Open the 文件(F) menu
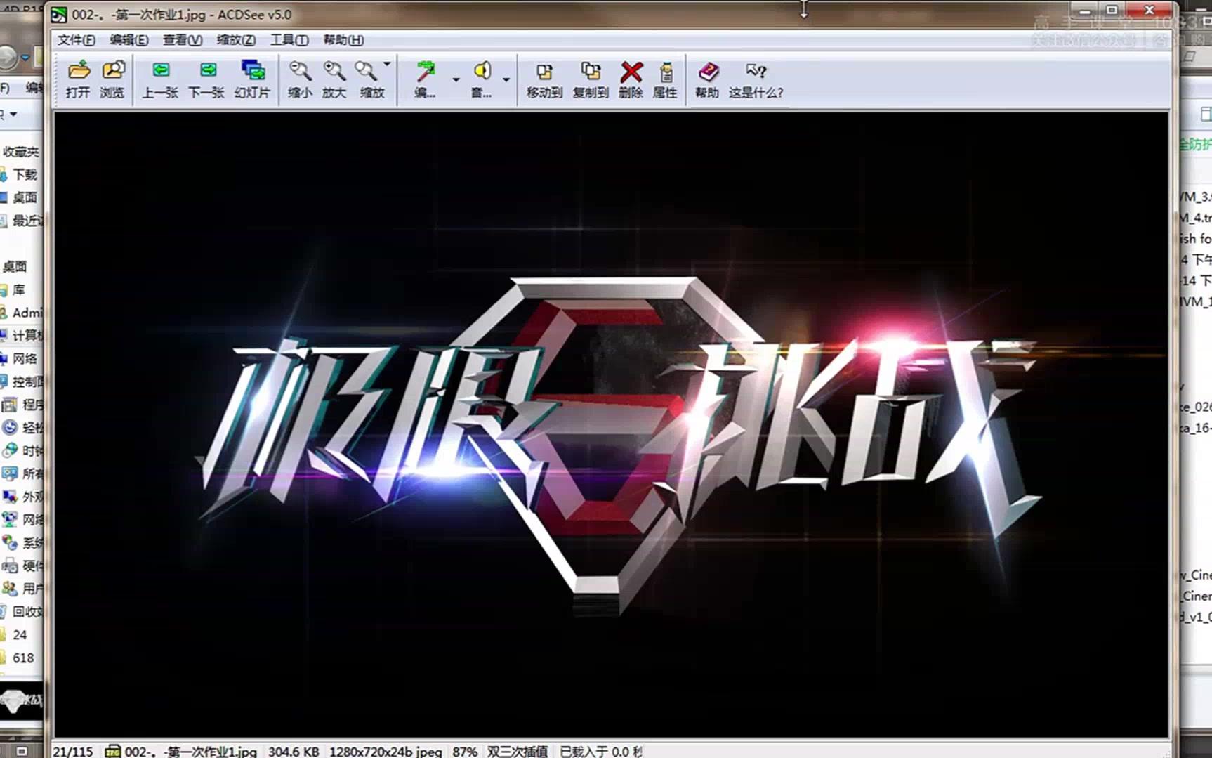1212x758 pixels. 76,40
